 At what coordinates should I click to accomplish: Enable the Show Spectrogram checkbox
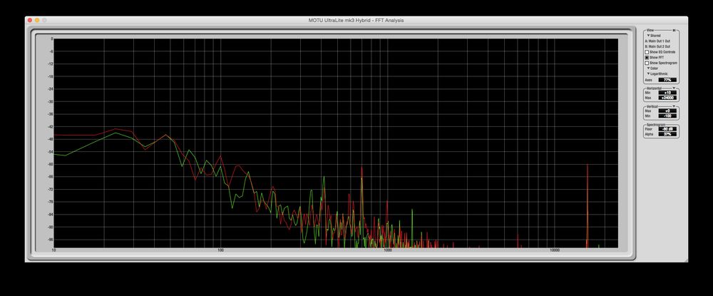[647, 63]
